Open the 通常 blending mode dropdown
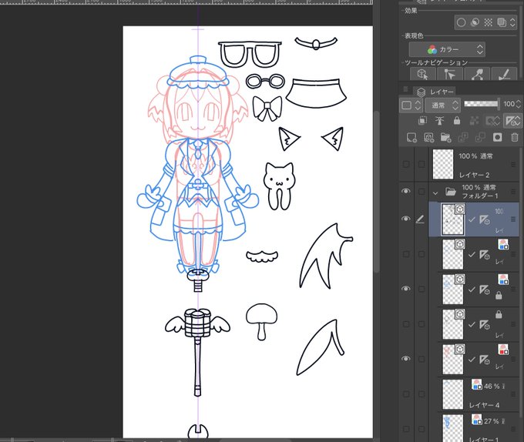524x442 pixels. 442,105
